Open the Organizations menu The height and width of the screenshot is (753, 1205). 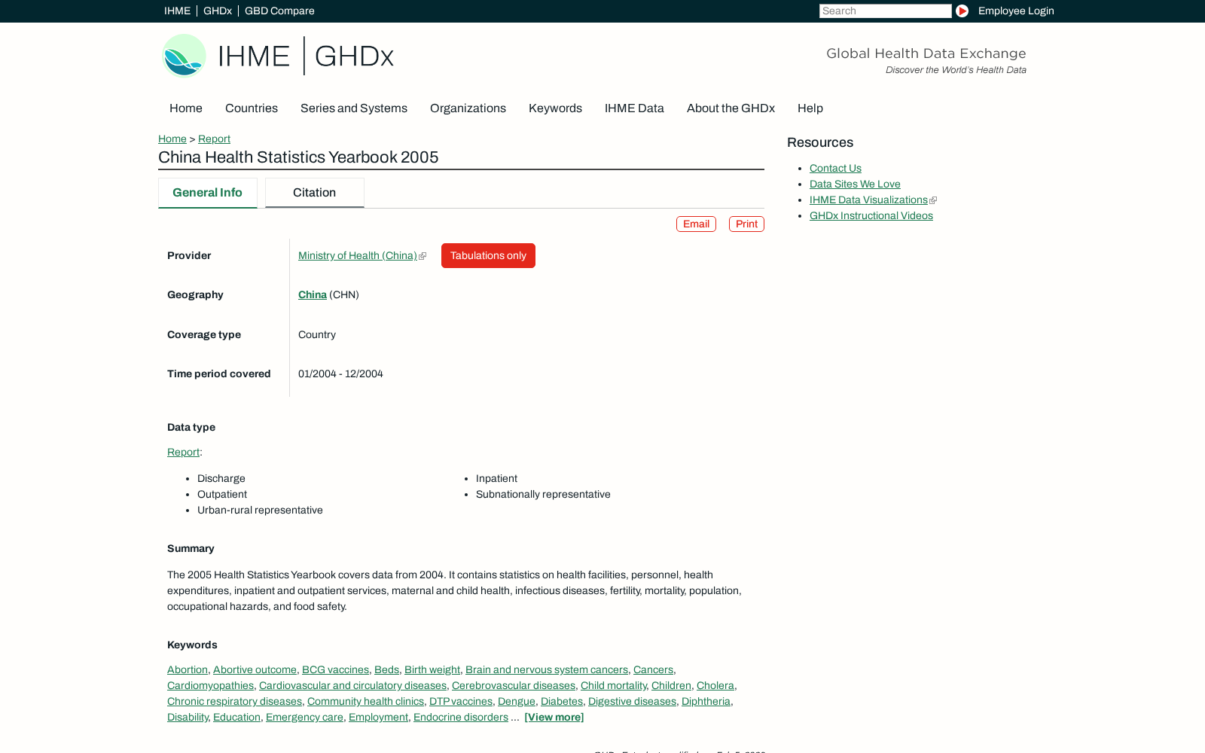[x=468, y=108]
